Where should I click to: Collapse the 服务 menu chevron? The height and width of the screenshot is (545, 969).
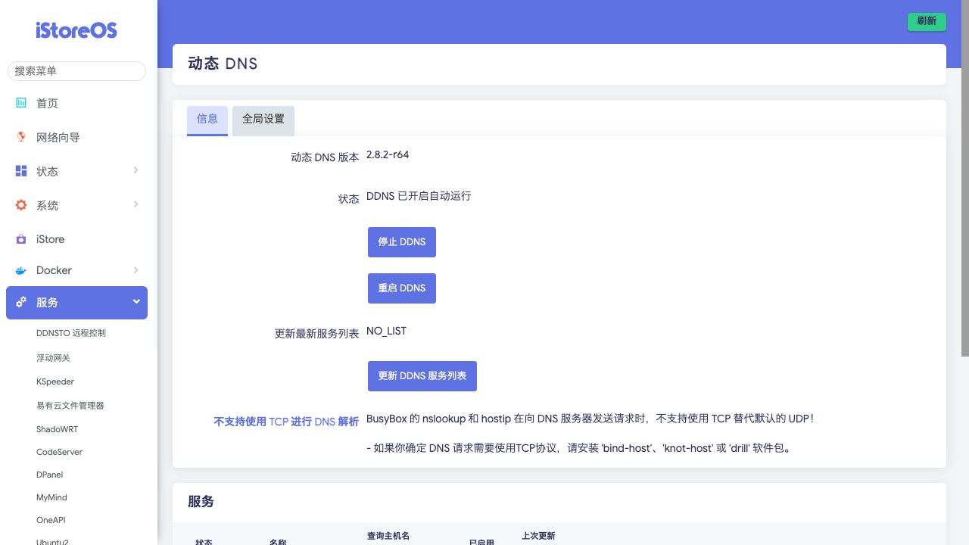click(136, 301)
